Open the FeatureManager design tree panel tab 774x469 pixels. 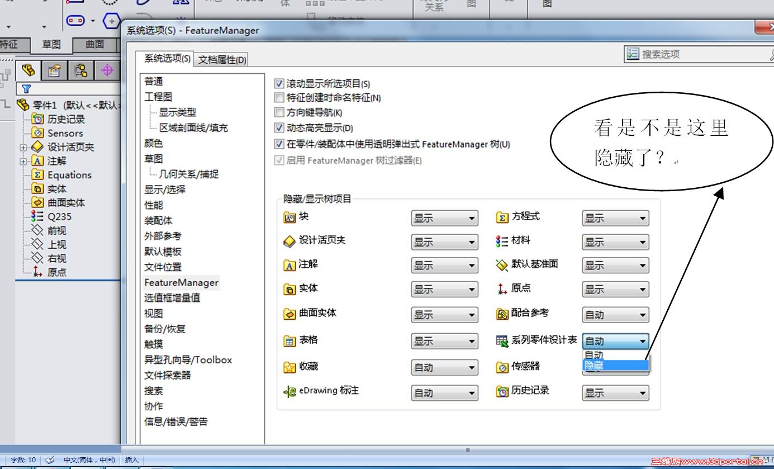click(28, 70)
